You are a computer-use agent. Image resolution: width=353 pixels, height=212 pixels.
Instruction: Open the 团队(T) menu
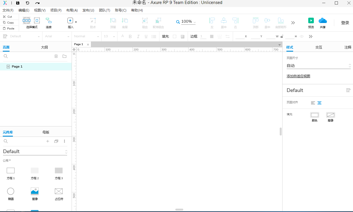point(105,10)
